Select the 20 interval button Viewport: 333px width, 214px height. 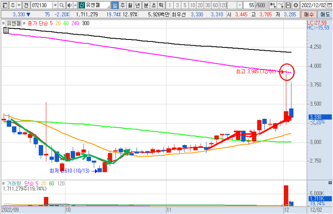point(200,5)
